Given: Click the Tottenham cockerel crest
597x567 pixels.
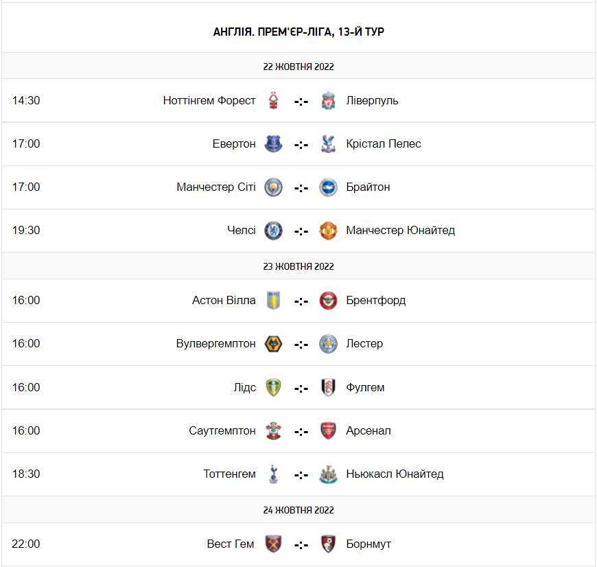Looking at the screenshot, I should [x=274, y=474].
